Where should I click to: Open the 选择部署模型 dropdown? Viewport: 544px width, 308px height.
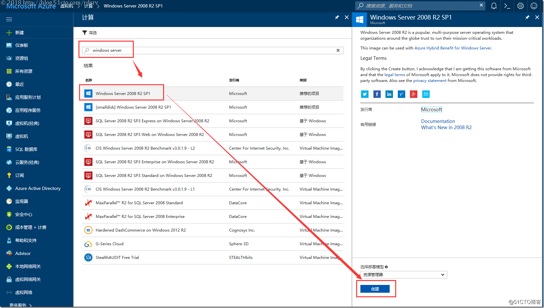(x=404, y=275)
